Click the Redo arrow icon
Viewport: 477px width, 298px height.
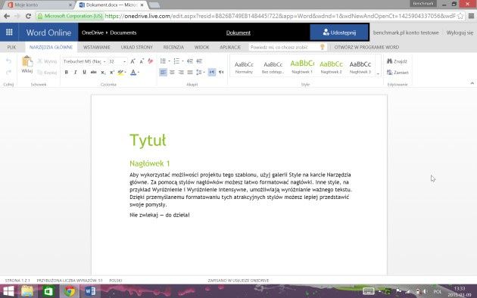[8, 72]
